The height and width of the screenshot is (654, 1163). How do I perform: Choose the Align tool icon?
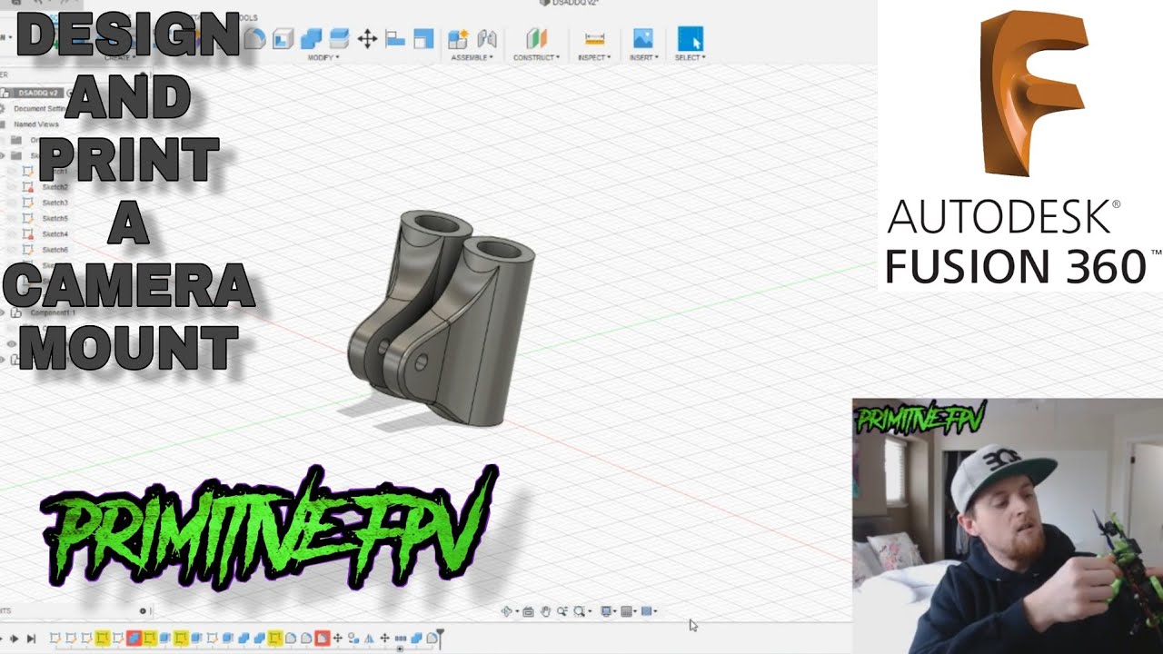pyautogui.click(x=394, y=38)
